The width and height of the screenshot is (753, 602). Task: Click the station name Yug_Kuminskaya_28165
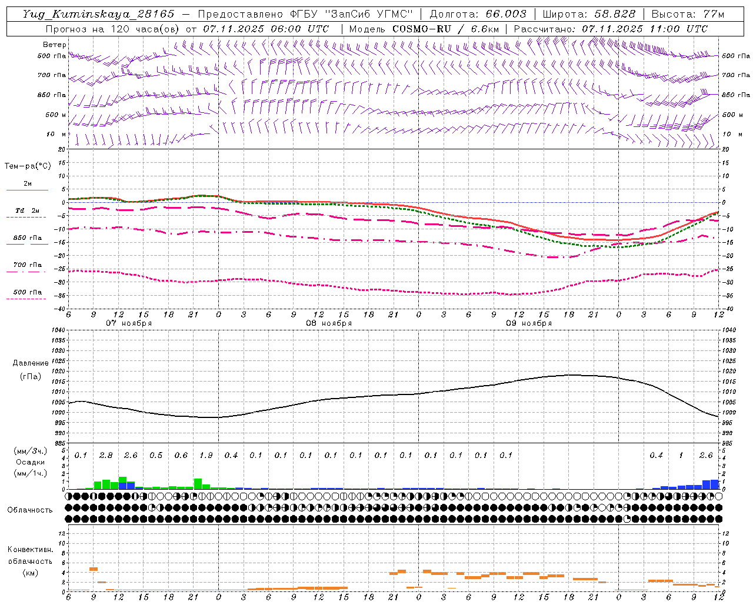(x=98, y=14)
